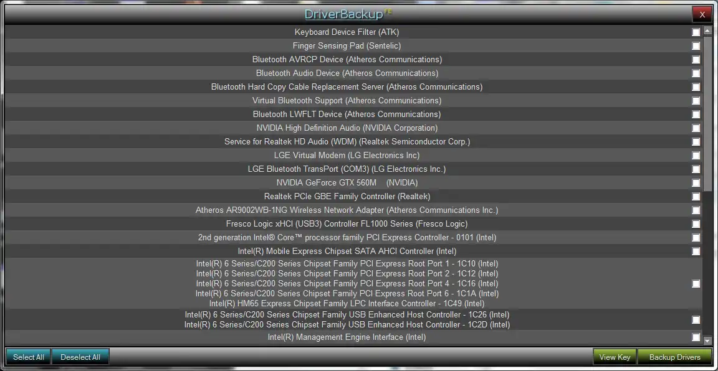Select PCI Express Root Port group checkbox
718x371 pixels.
pos(696,284)
